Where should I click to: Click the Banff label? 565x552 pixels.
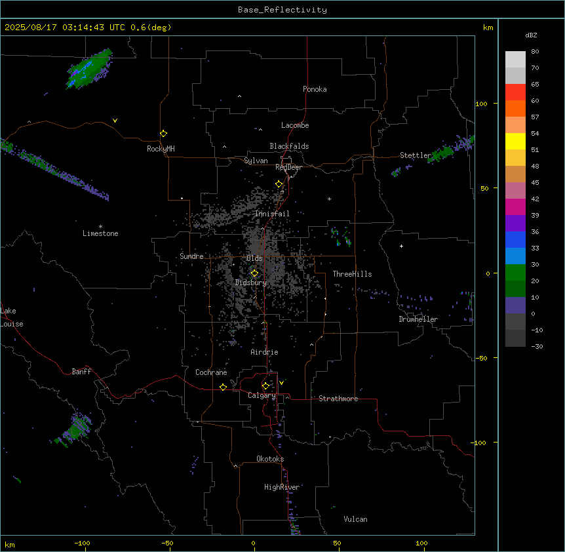[81, 372]
